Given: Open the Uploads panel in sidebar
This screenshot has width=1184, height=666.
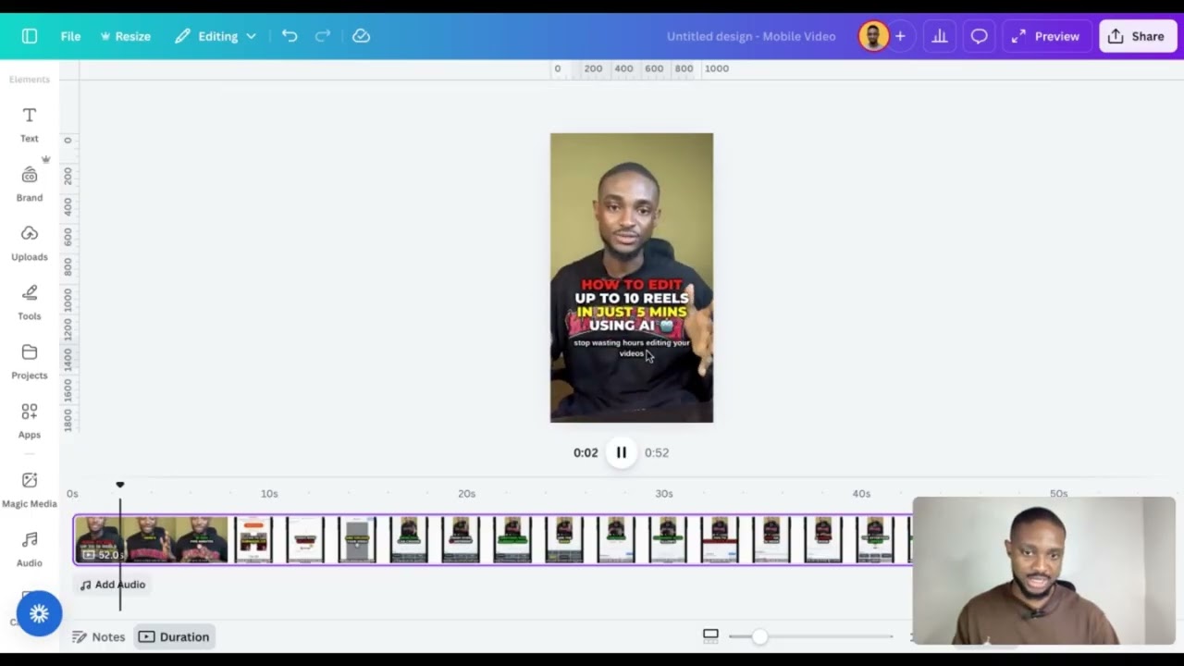Looking at the screenshot, I should (x=30, y=242).
